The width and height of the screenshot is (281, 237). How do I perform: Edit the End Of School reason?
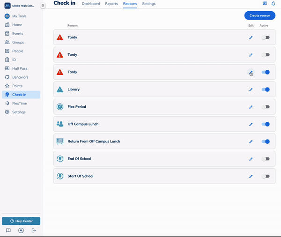click(x=251, y=159)
